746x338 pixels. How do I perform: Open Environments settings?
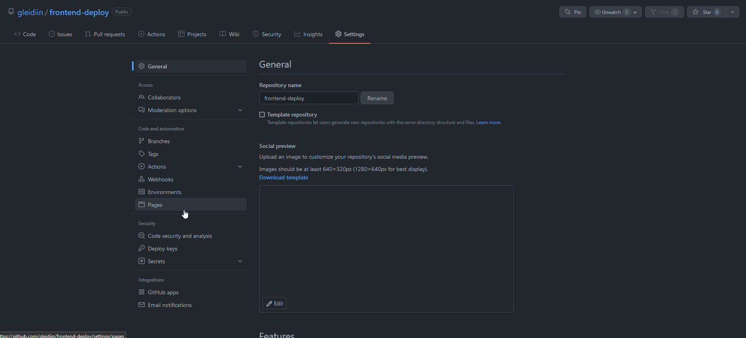(x=191, y=192)
